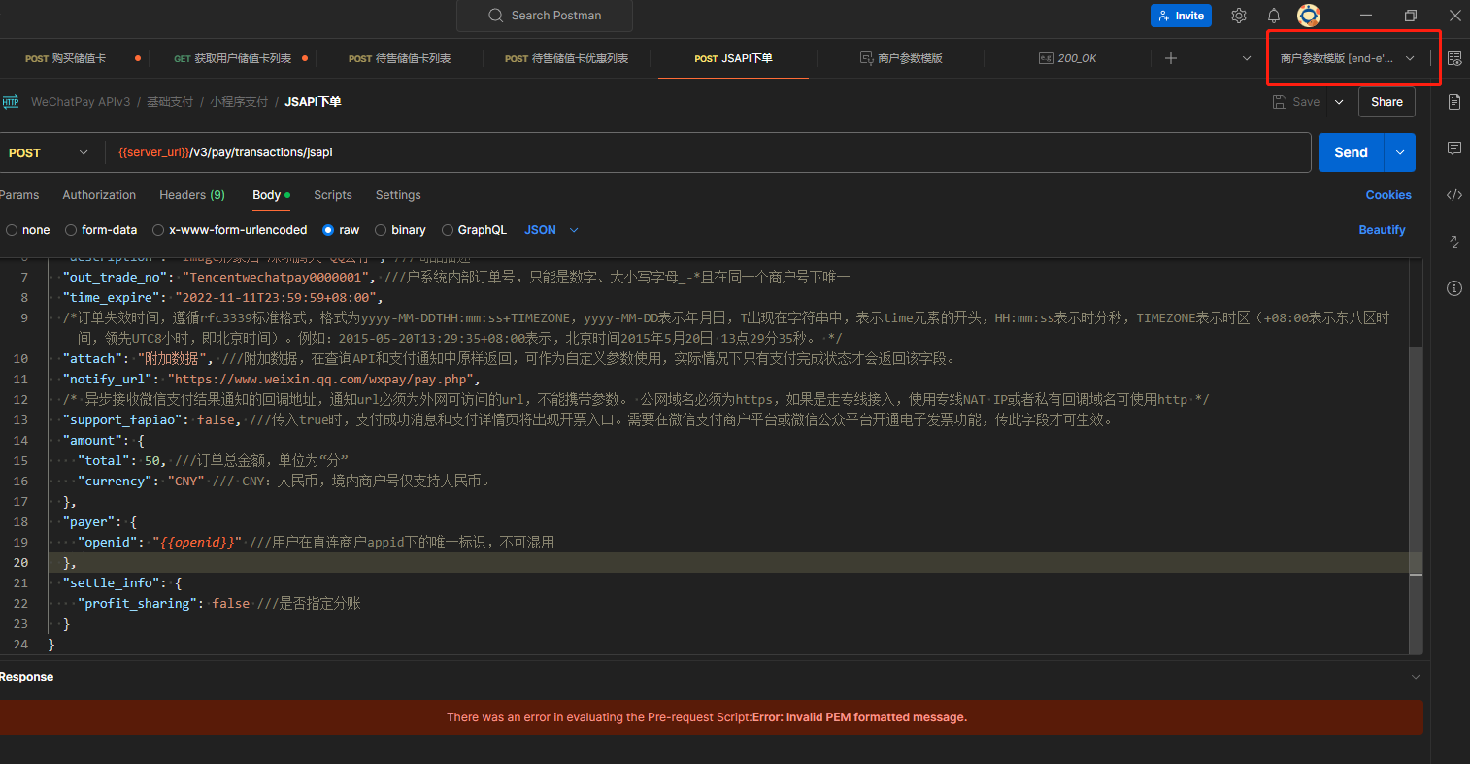Click the Share button
1470x764 pixels.
pos(1386,102)
